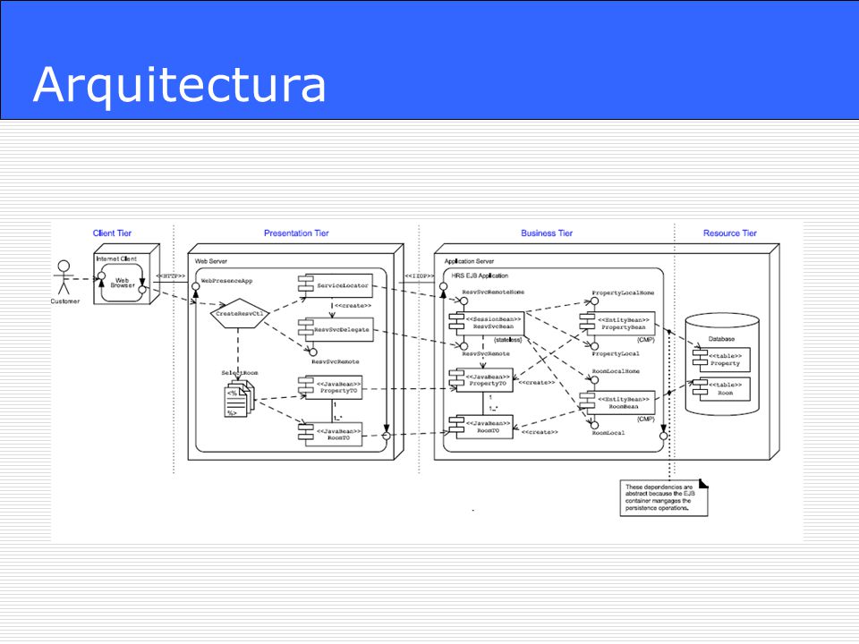Click the Resource Tier heading

730,233
